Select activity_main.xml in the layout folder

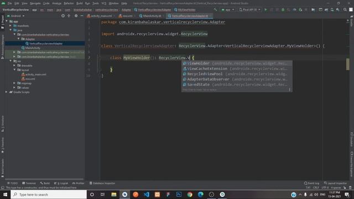click(x=34, y=74)
